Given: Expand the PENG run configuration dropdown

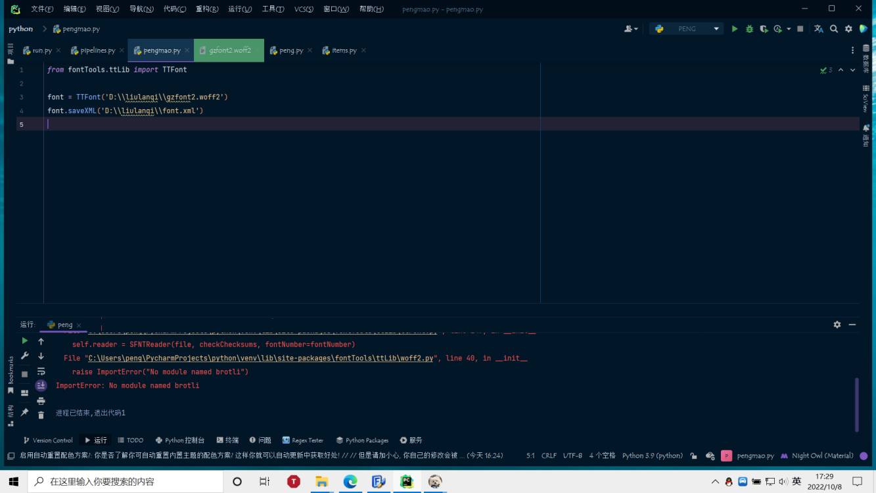Looking at the screenshot, I should coord(716,29).
